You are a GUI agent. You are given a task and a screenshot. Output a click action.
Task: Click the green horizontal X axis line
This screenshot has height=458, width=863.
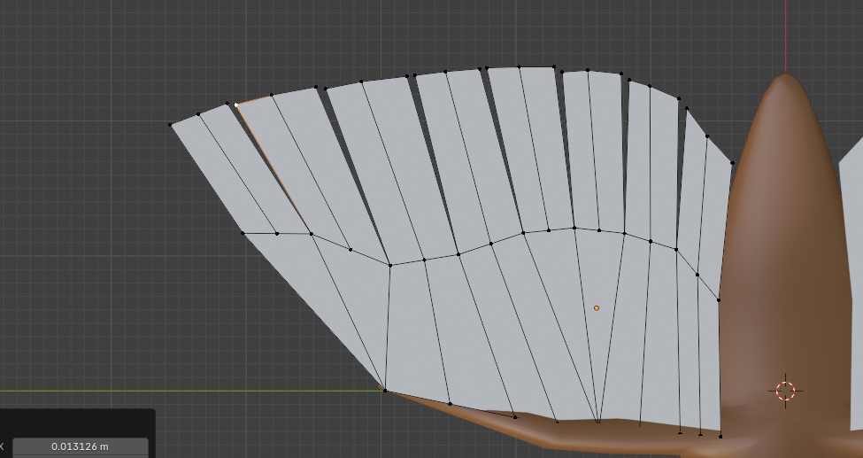[x=177, y=390]
